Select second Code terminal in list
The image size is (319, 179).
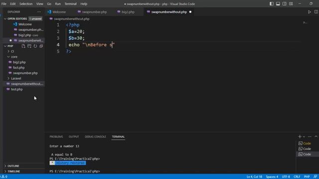(x=307, y=149)
